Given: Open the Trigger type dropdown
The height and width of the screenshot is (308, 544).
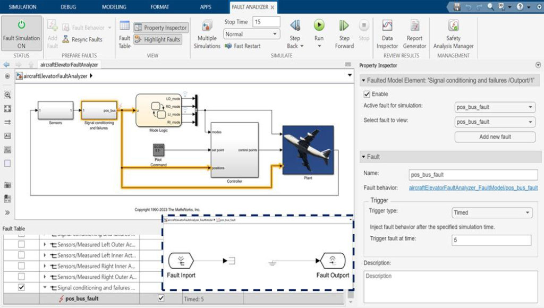Looking at the screenshot, I should tap(491, 212).
